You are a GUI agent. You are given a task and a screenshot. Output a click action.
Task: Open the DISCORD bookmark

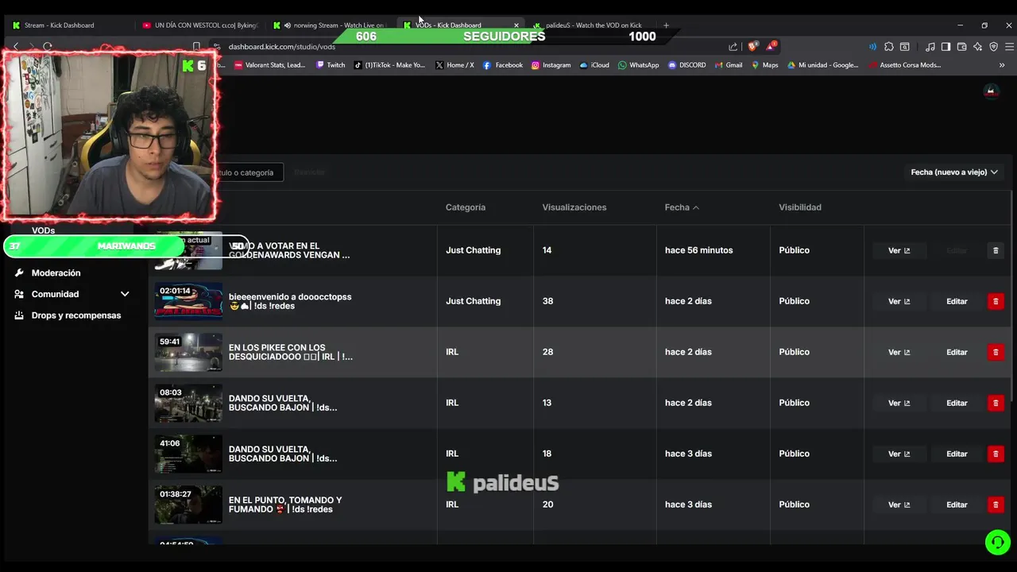coord(686,65)
